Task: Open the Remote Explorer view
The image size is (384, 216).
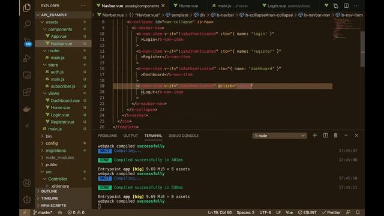Action: (x=26, y=75)
